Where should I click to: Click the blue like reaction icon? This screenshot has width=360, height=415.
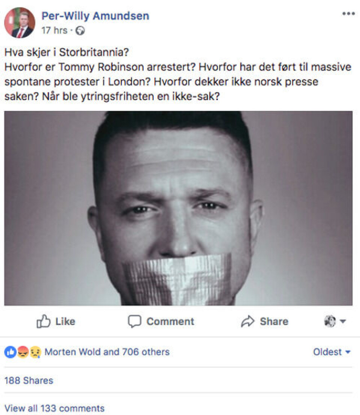[x=10, y=352]
